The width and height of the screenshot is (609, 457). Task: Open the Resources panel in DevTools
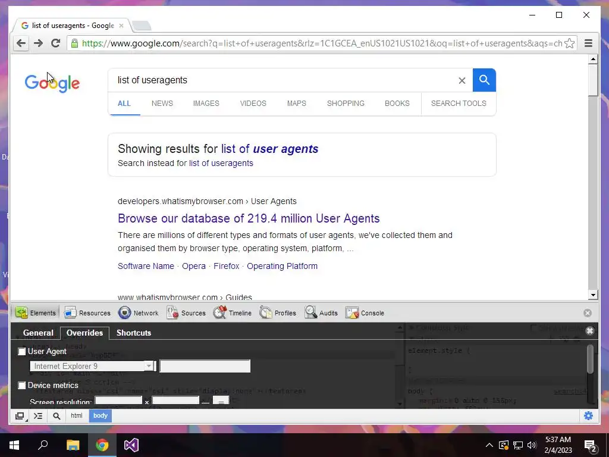point(87,313)
